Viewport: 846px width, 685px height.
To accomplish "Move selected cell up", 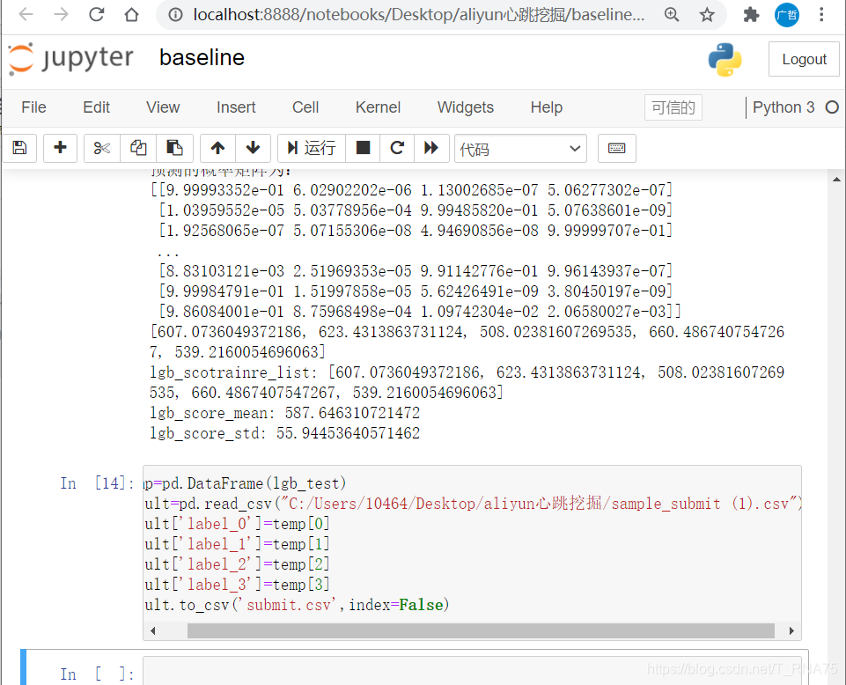I will (x=218, y=148).
